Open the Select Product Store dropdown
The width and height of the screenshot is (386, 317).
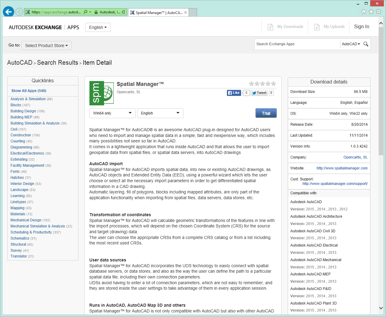47,46
